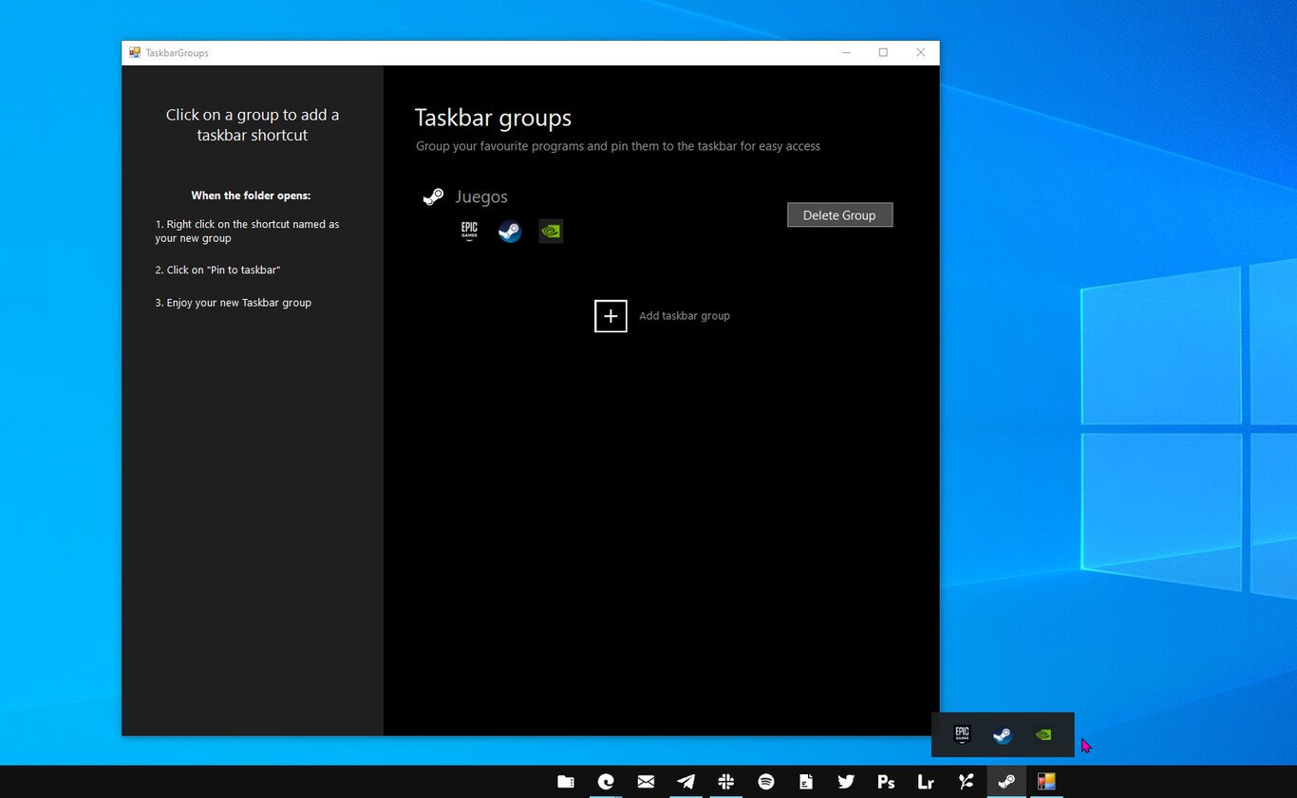Click the Juegos Steam group icon in taskbar
Viewport: 1297px width, 798px height.
click(x=1006, y=782)
